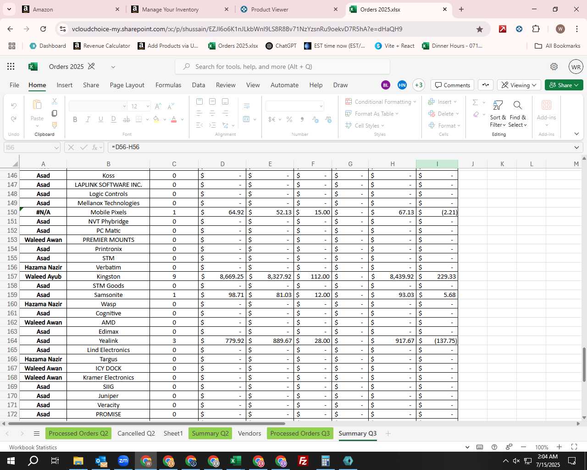Expand the font size dropdown
This screenshot has height=470, width=587.
pyautogui.click(x=148, y=106)
